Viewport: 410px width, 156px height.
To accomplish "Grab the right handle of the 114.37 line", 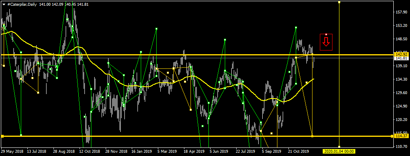I will (392, 136).
